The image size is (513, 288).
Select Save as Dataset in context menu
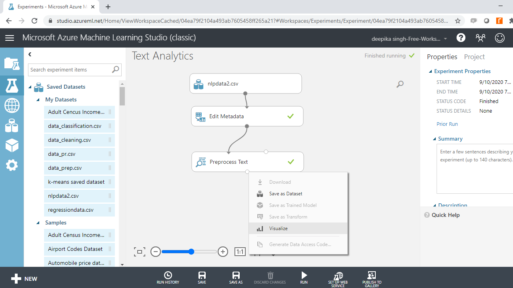tap(298, 194)
